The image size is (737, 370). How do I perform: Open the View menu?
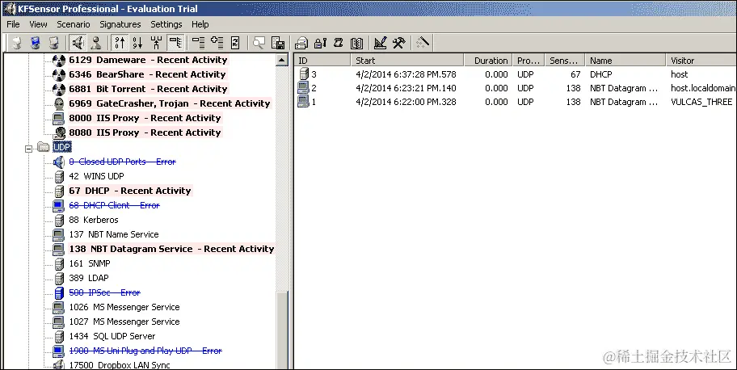point(38,24)
